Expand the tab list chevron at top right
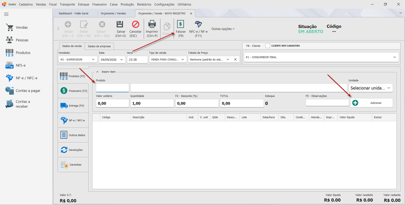This screenshot has height=205, width=405. (400, 13)
